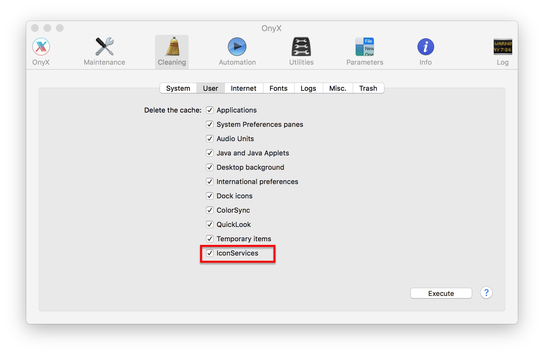Viewport: 544px width, 355px height.
Task: Click the help question mark button
Action: [x=486, y=293]
